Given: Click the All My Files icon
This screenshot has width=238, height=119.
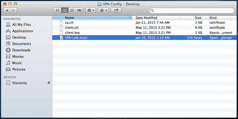Looking at the screenshot, I should [x=8, y=24].
